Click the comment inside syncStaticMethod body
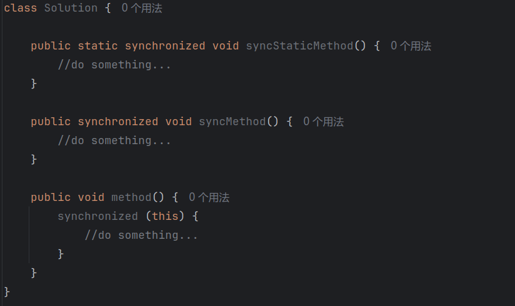 pyautogui.click(x=114, y=65)
